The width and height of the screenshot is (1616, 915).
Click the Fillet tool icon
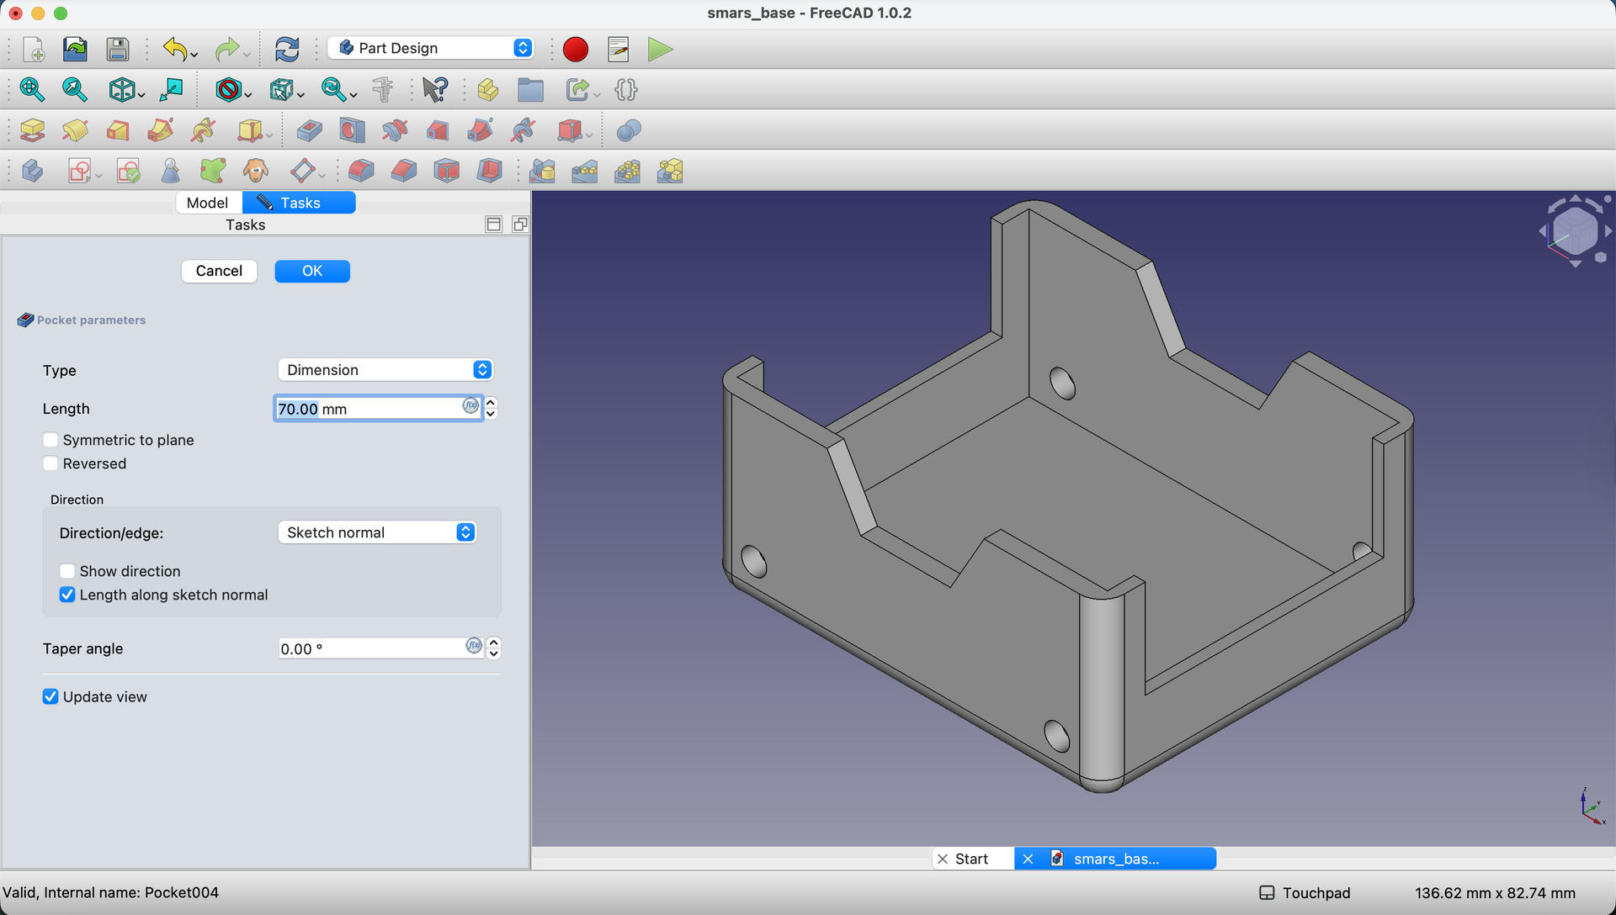point(361,171)
